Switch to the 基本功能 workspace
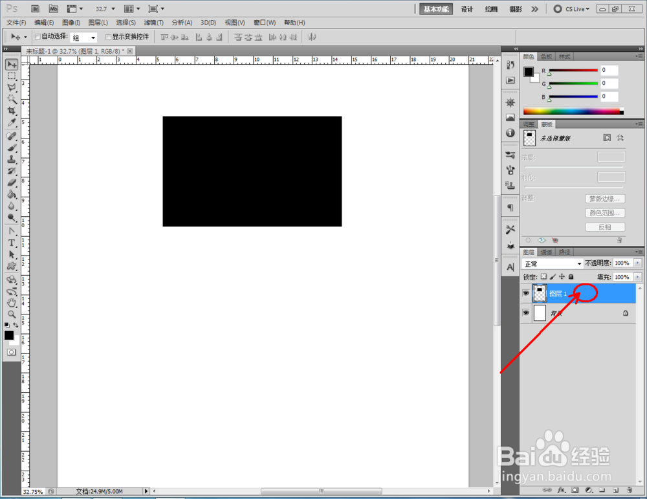647x499 pixels. tap(436, 9)
